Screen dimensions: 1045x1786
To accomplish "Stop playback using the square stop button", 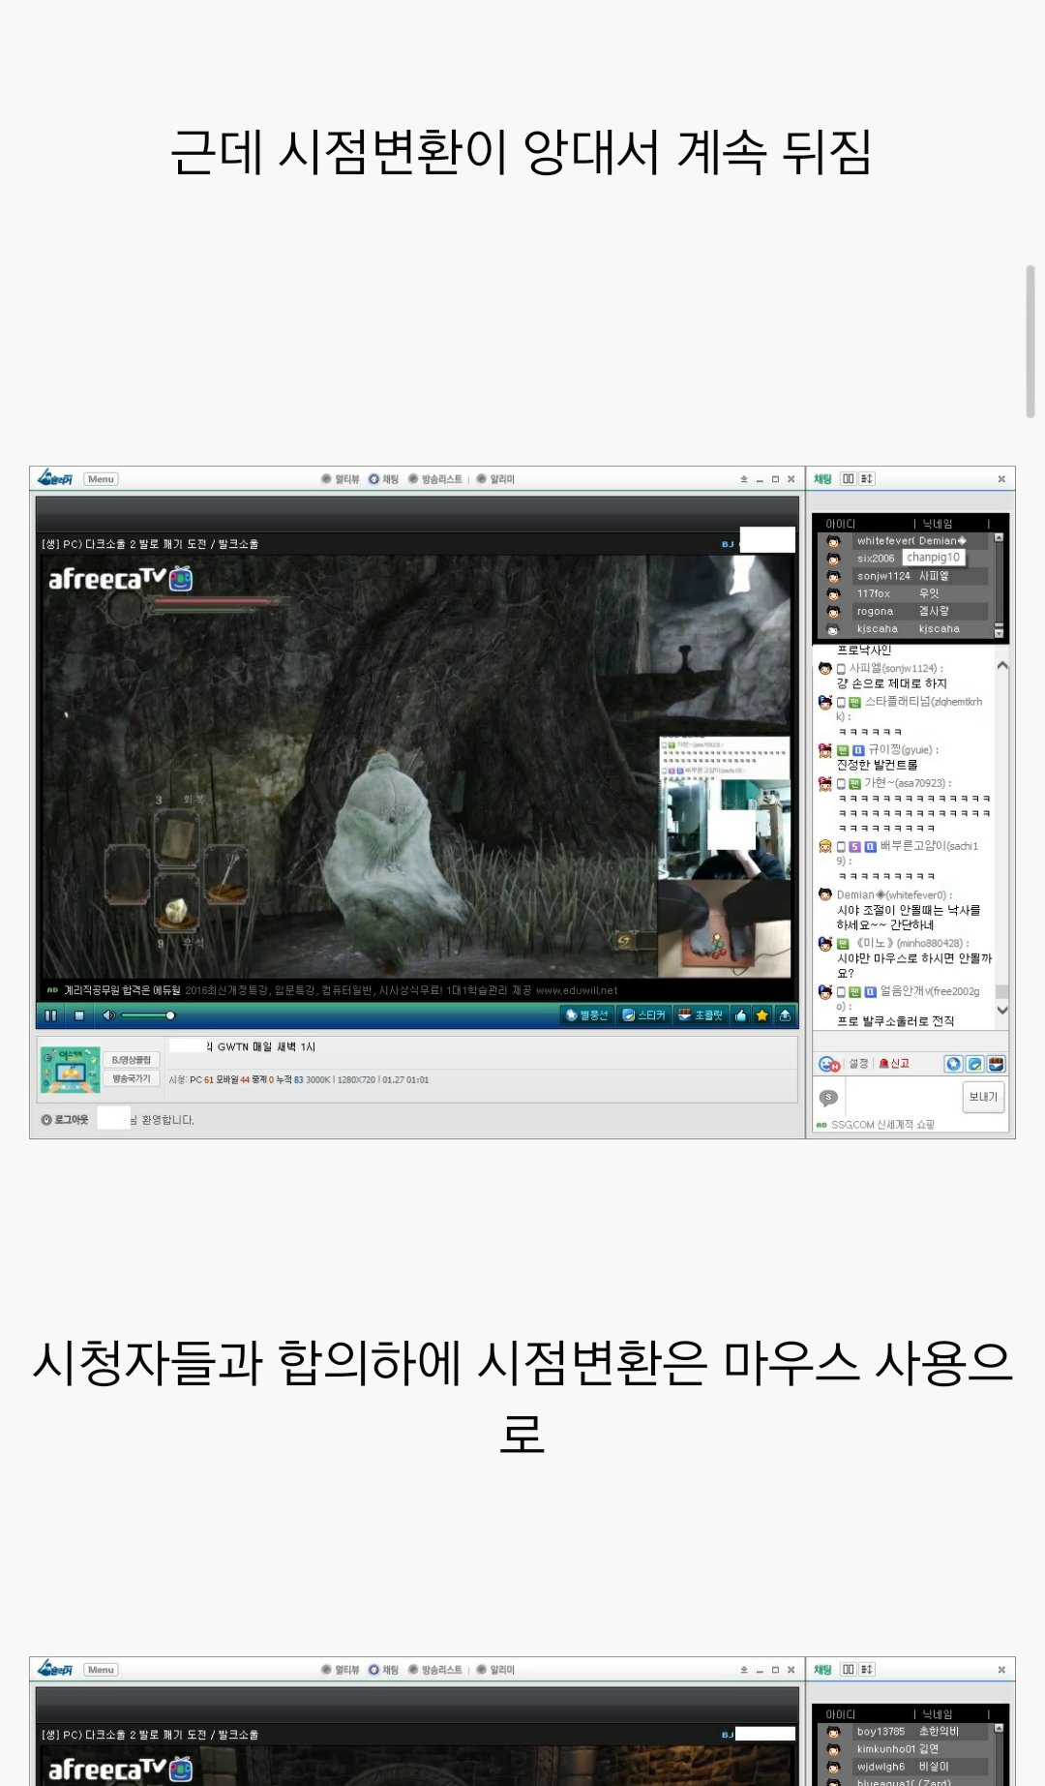I will [x=79, y=1015].
